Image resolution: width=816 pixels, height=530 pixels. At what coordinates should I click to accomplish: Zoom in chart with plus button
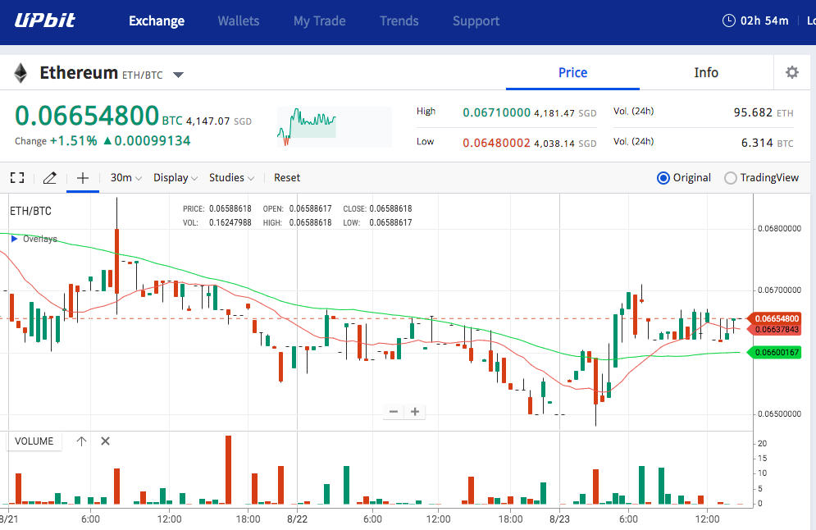coord(415,412)
